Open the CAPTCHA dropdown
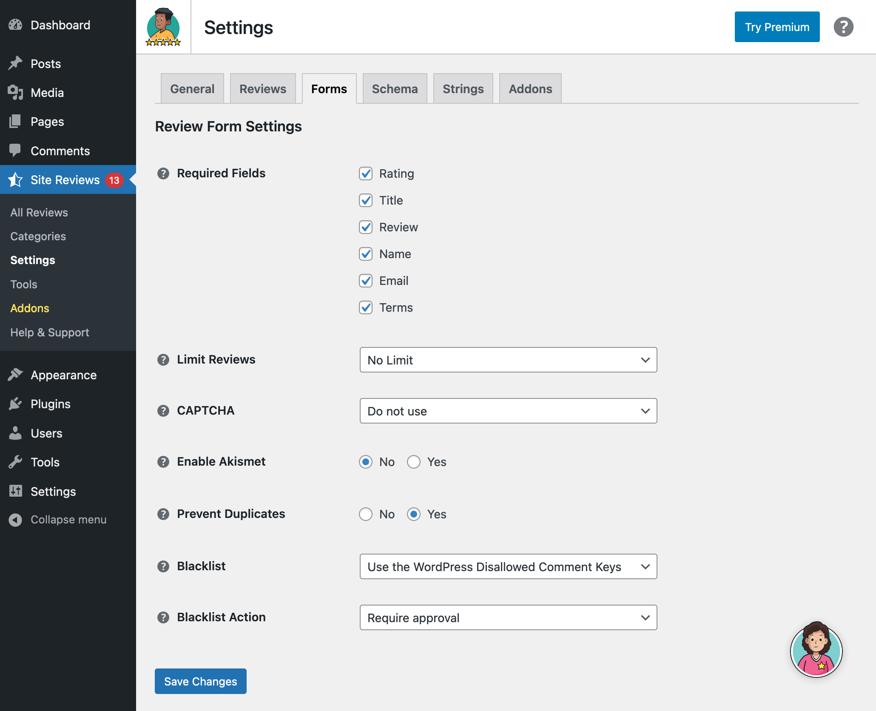 508,411
